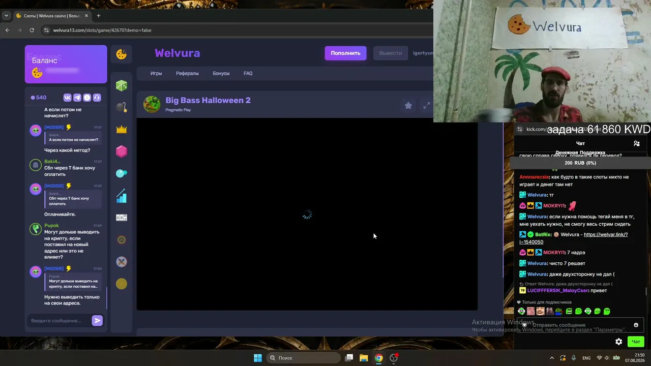Open the welvar.link URL in Kick chat

point(574,238)
